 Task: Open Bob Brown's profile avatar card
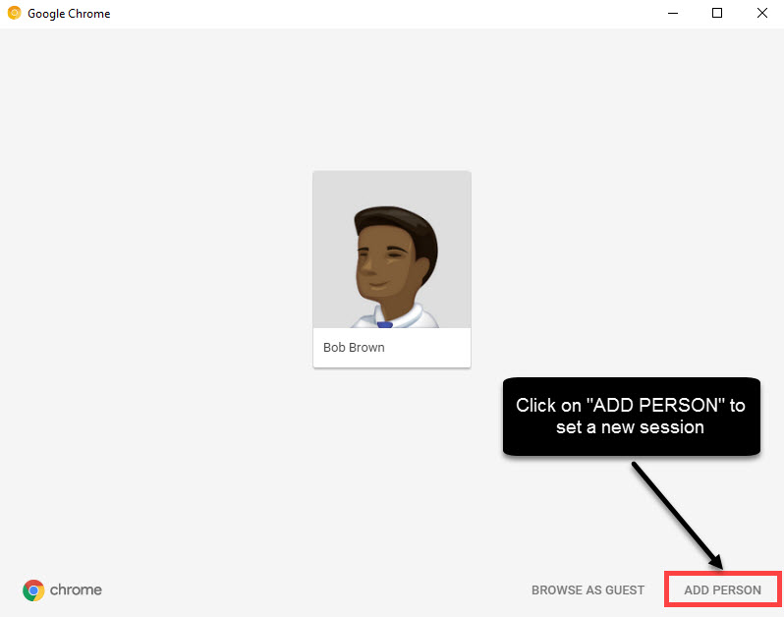[391, 269]
